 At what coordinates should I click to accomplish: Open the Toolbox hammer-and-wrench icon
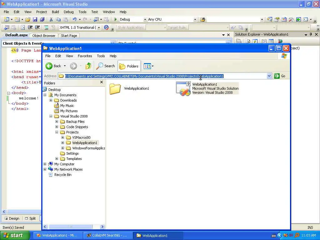291,19
